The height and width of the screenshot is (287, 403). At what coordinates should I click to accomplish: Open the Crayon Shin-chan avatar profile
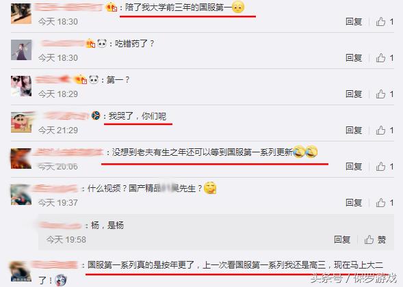tap(21, 122)
